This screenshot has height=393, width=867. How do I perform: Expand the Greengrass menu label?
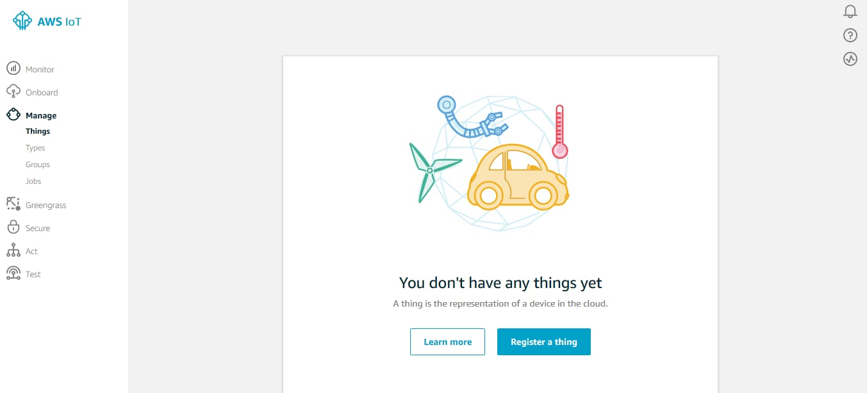[x=46, y=205]
